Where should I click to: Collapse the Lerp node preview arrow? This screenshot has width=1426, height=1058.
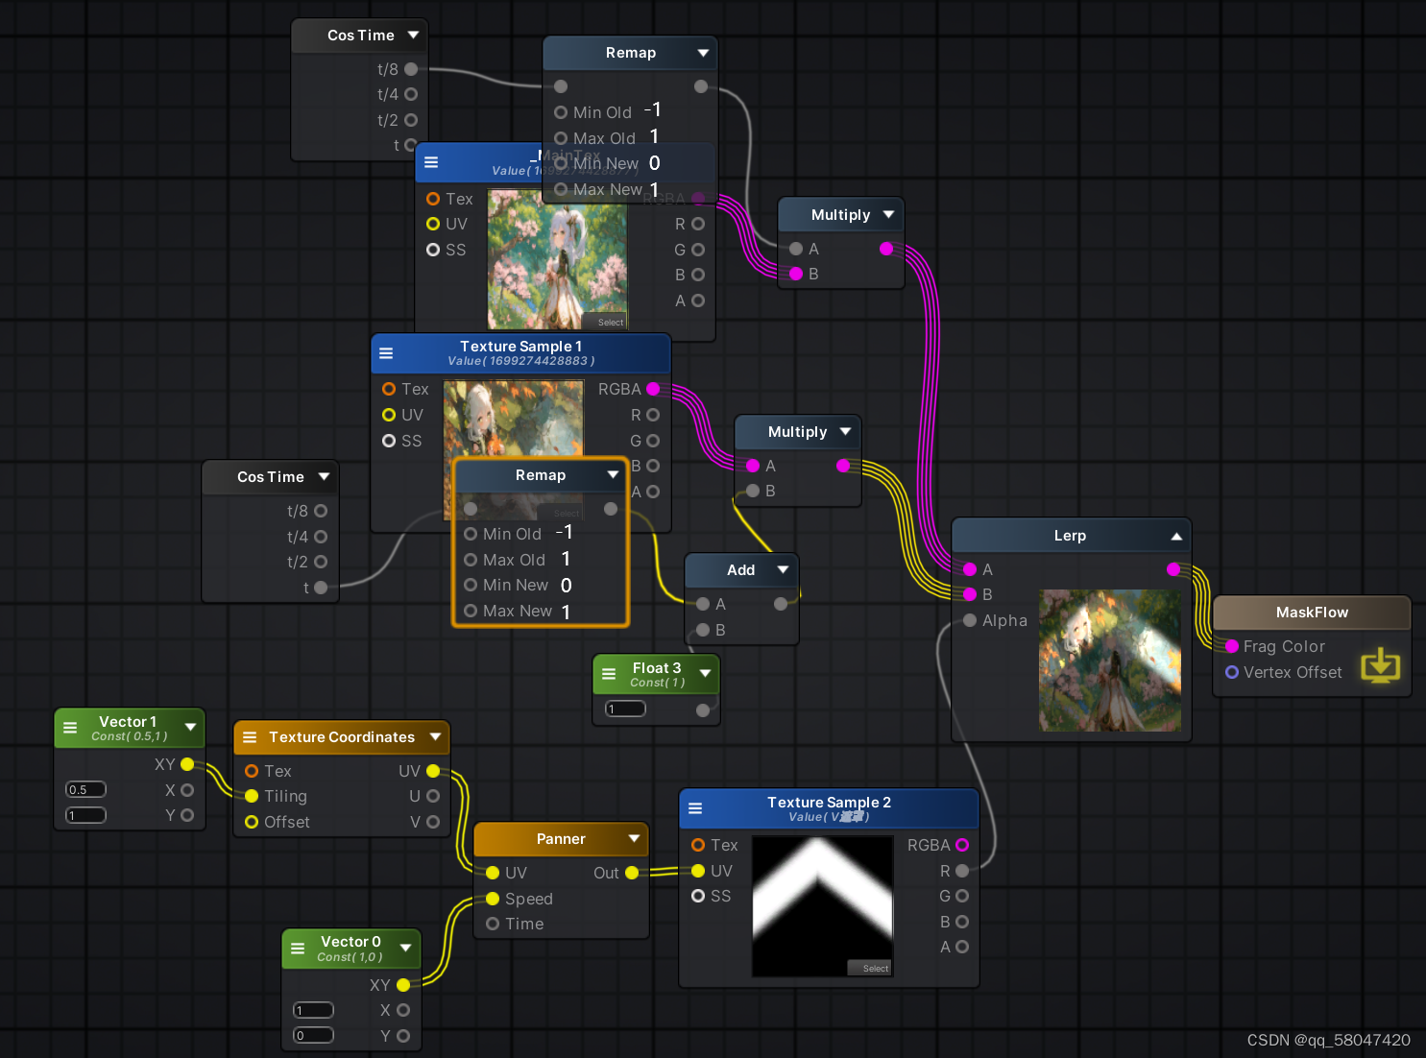point(1176,536)
